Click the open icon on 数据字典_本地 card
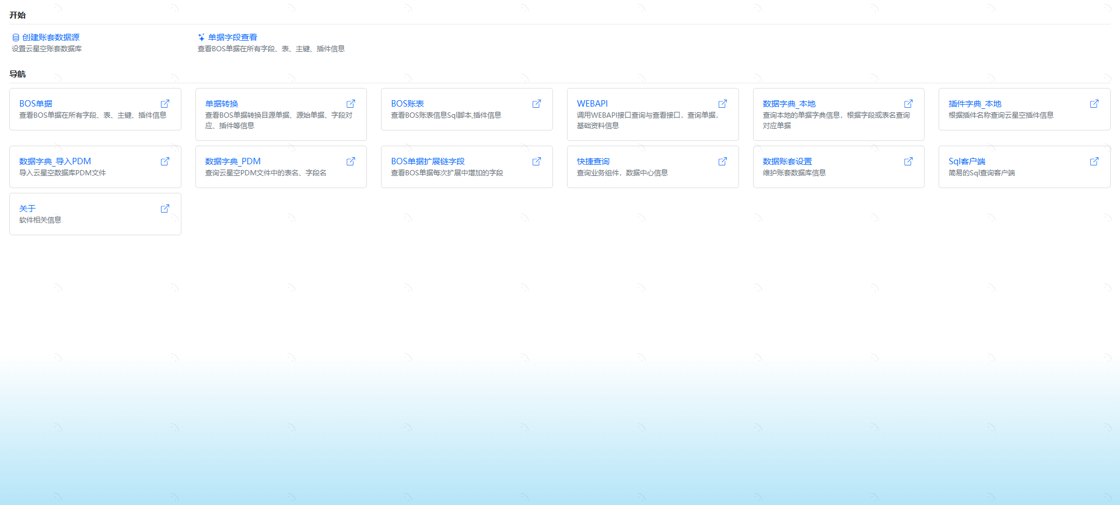 tap(908, 104)
